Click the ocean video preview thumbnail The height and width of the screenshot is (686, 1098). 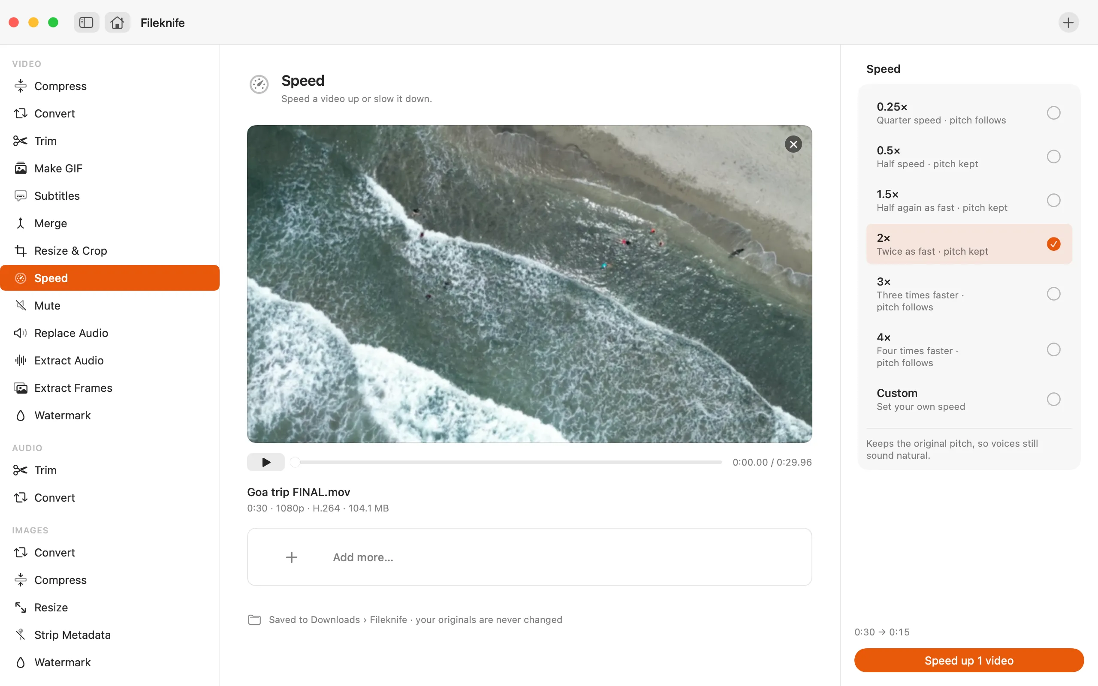[x=529, y=284]
